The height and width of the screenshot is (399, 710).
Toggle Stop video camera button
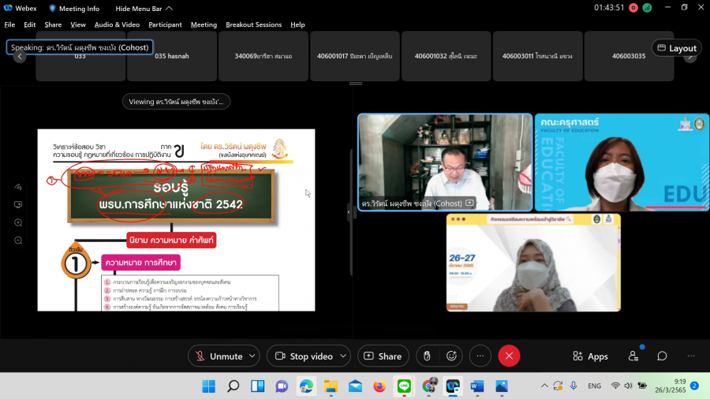tap(303, 356)
